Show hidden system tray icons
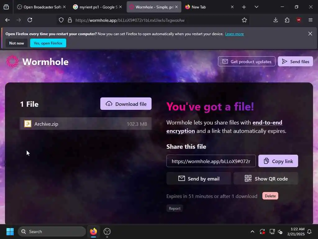 [x=252, y=232]
